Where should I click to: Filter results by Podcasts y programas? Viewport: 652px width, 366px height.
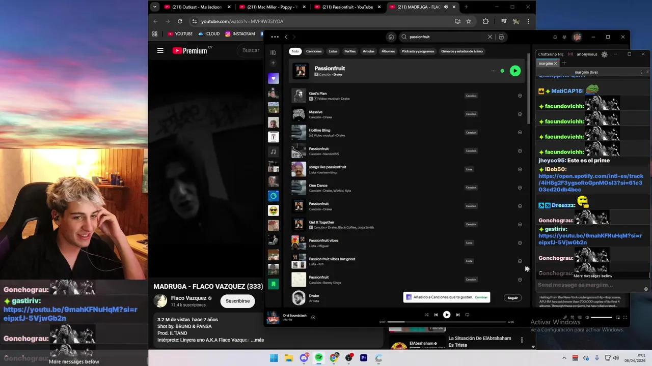click(418, 51)
